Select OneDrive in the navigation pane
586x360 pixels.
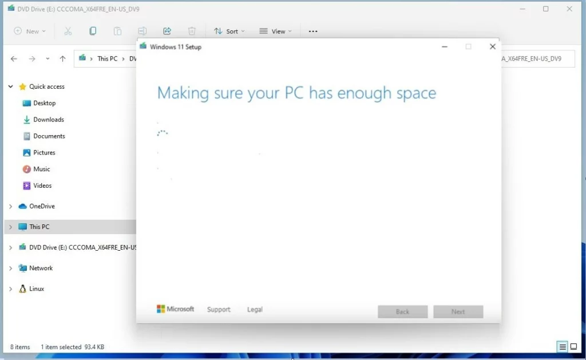click(41, 206)
